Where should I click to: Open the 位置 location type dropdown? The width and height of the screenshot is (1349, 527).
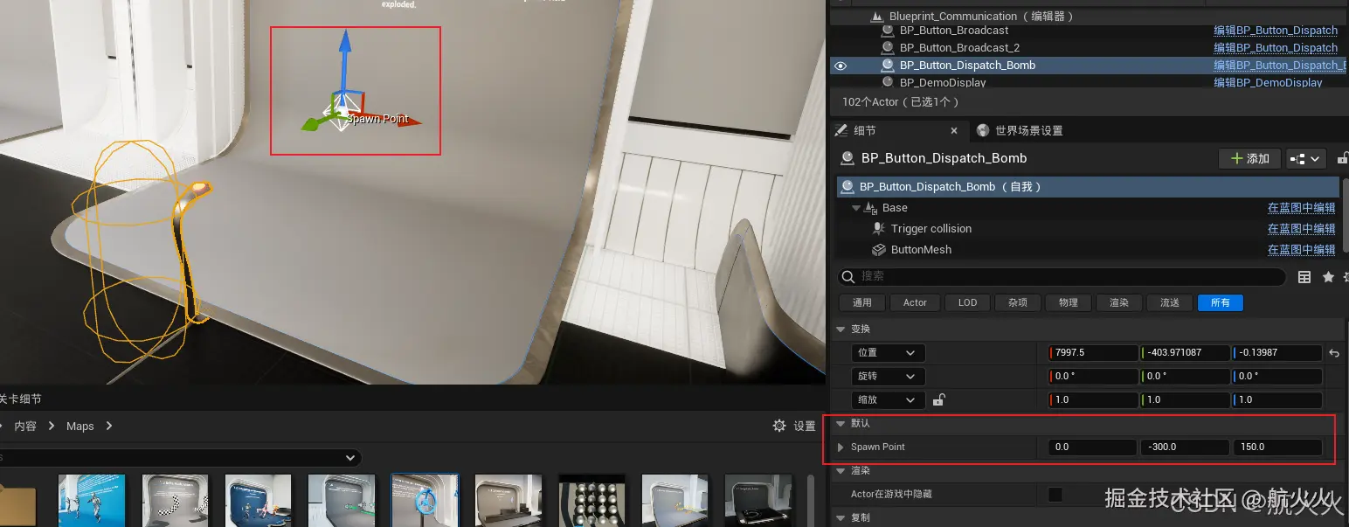click(x=889, y=353)
